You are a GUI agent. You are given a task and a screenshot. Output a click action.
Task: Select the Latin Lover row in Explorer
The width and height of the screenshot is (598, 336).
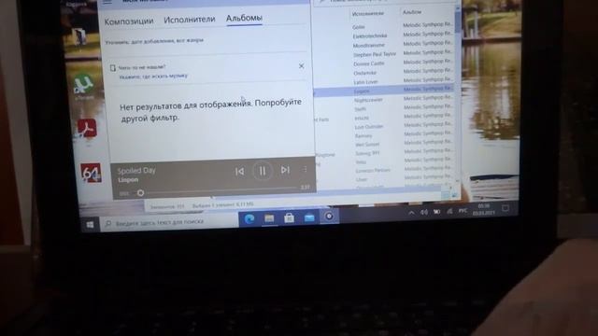(365, 82)
